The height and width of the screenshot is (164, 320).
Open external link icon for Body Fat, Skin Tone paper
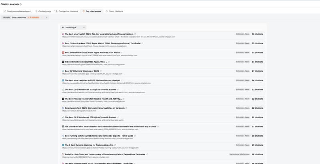coord(147,154)
